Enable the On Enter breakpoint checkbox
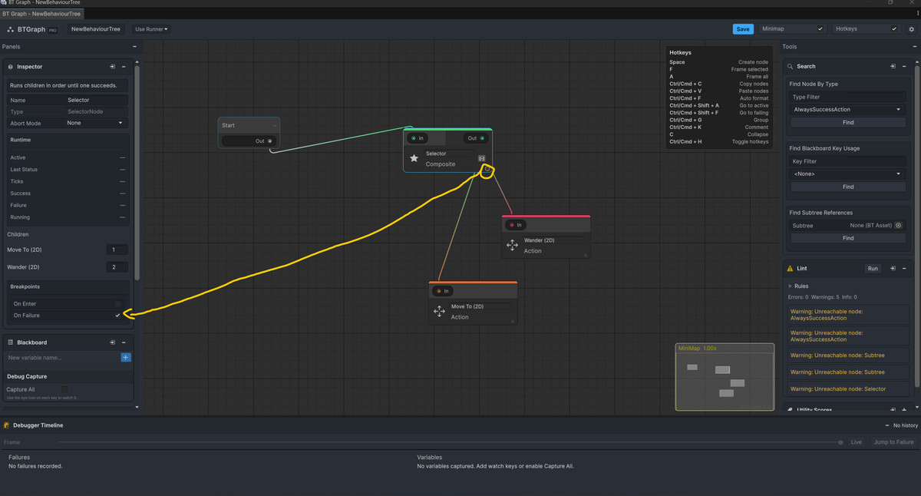 pos(117,304)
